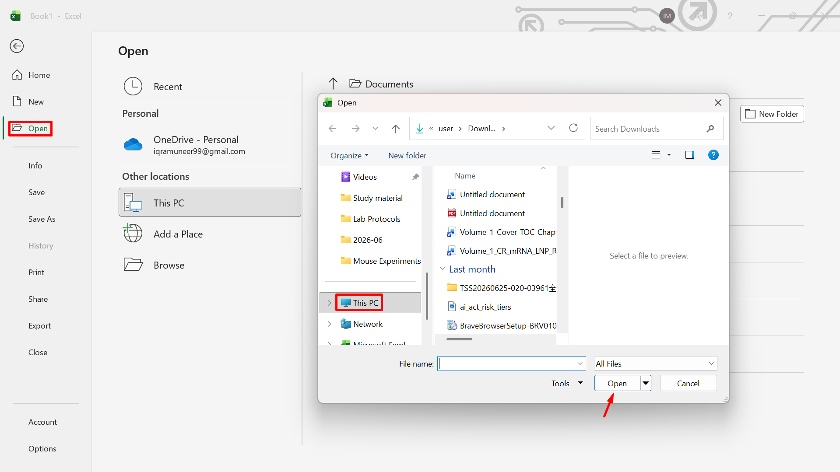Click the New Folder button in Excel

coord(772,114)
